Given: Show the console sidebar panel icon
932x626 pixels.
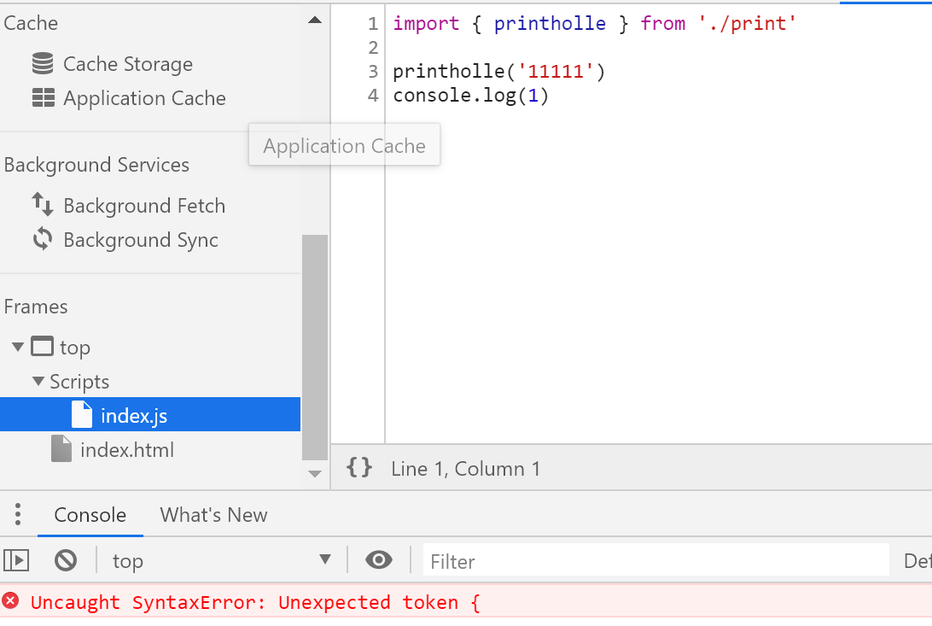Looking at the screenshot, I should coord(16,560).
